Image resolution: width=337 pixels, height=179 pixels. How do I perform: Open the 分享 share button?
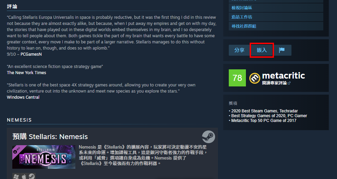click(239, 50)
